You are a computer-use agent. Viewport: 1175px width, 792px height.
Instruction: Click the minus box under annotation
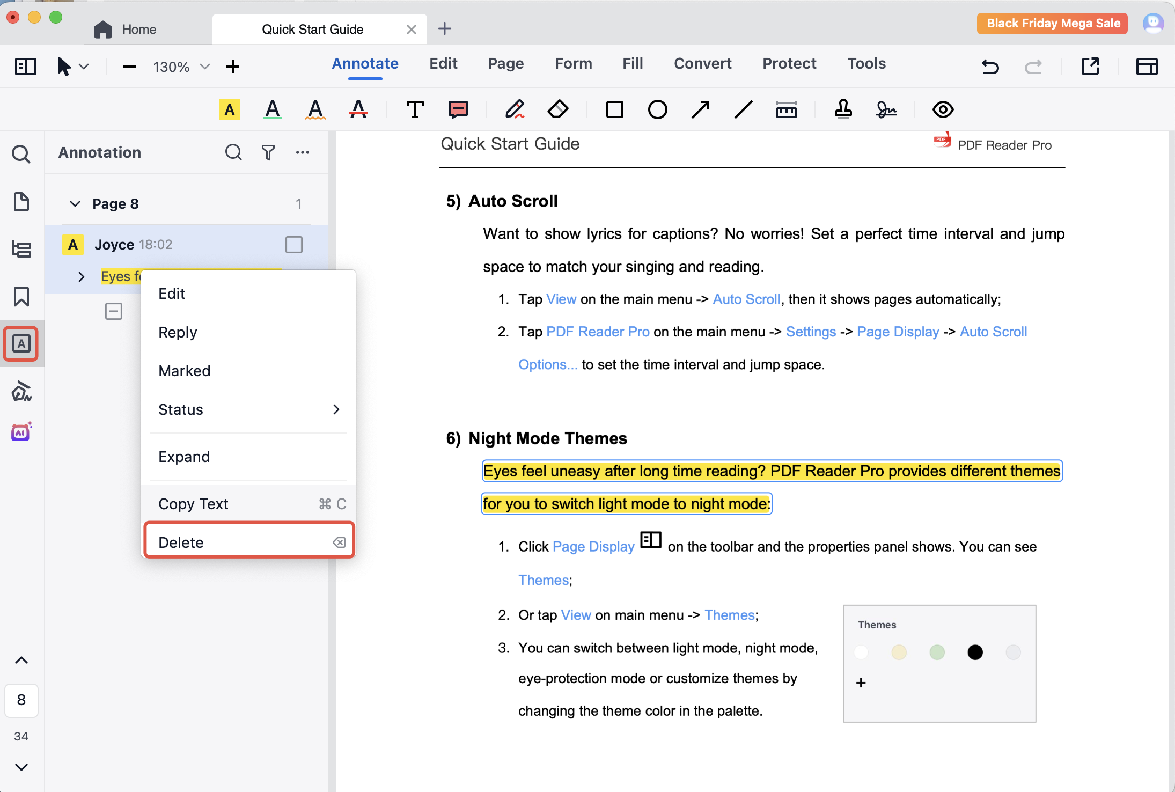click(x=114, y=311)
